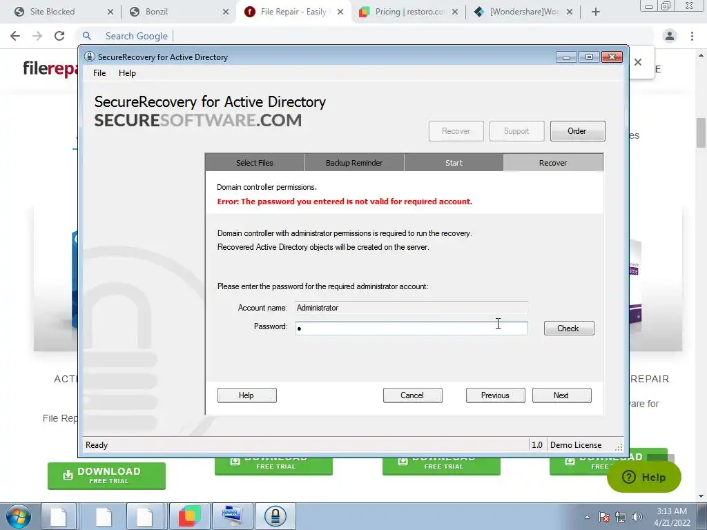Click the network tray icon
Viewport: 707px width, 530px height.
[621, 517]
